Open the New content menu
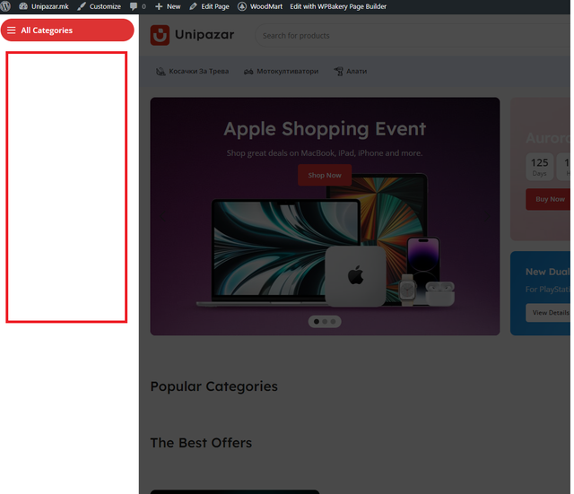This screenshot has height=494, width=574. point(168,6)
